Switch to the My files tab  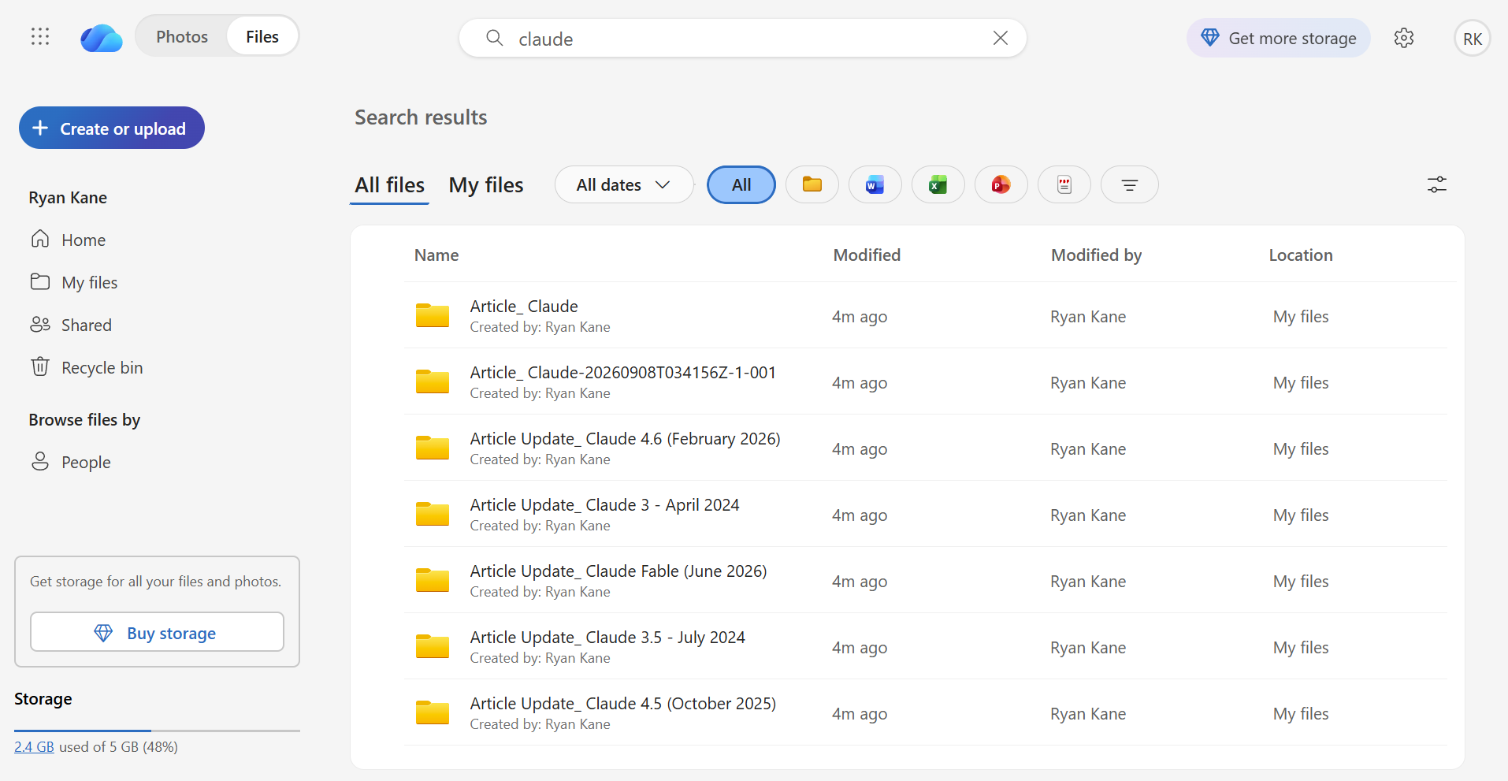coord(486,185)
